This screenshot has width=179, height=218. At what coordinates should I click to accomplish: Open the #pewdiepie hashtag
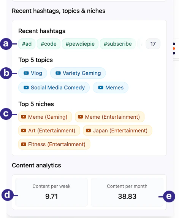tap(80, 44)
